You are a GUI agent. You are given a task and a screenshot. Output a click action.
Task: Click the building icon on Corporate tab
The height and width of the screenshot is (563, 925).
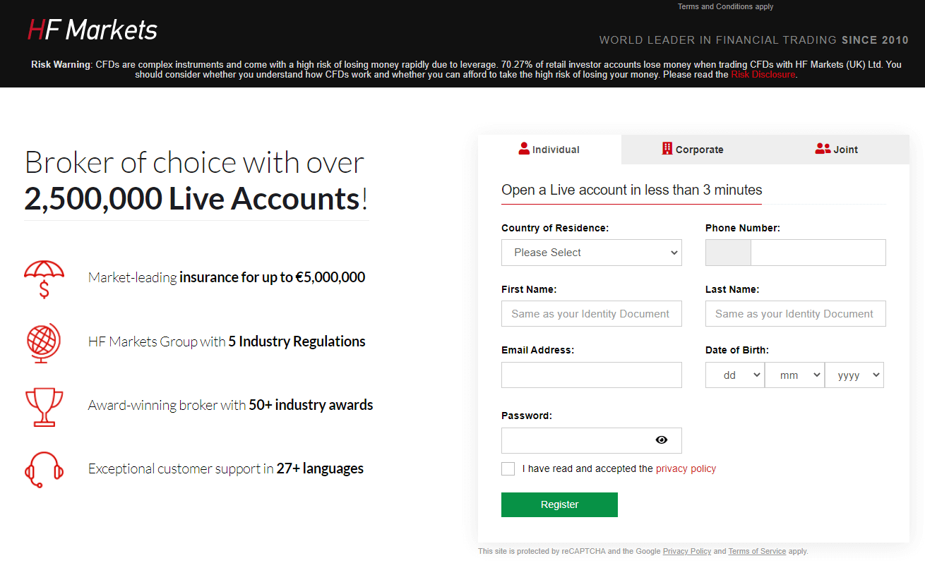[667, 148]
